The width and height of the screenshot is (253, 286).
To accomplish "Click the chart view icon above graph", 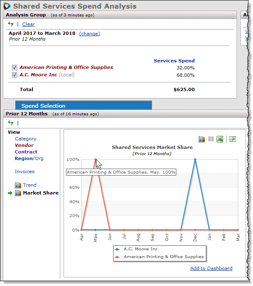I will (201, 139).
